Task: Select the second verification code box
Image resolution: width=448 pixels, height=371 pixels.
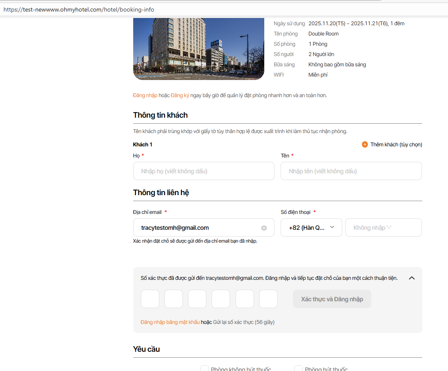Action: [x=174, y=299]
